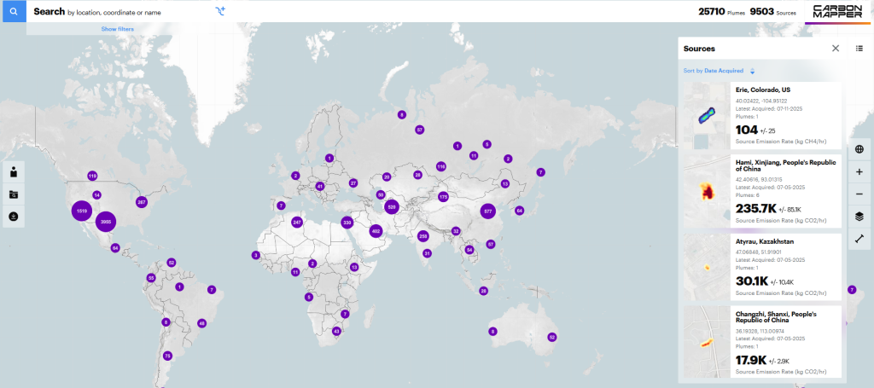Toggle the sources list panel icon

coord(859,49)
